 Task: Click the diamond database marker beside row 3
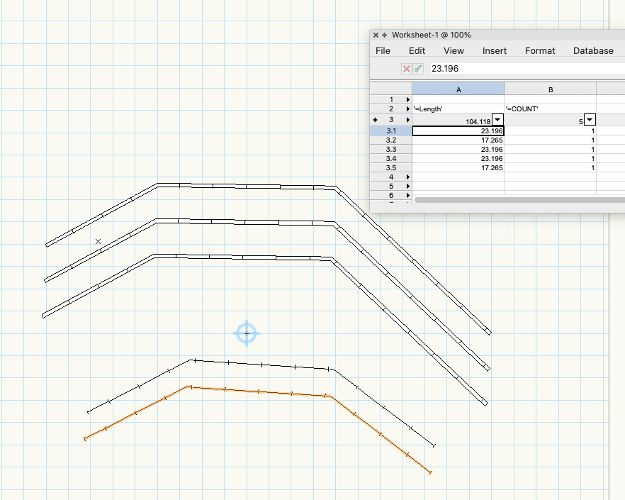click(376, 120)
